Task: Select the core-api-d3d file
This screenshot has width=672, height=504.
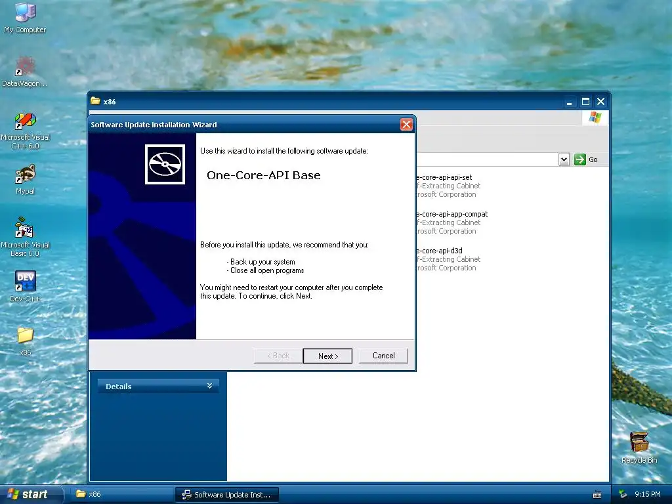Action: pos(448,259)
